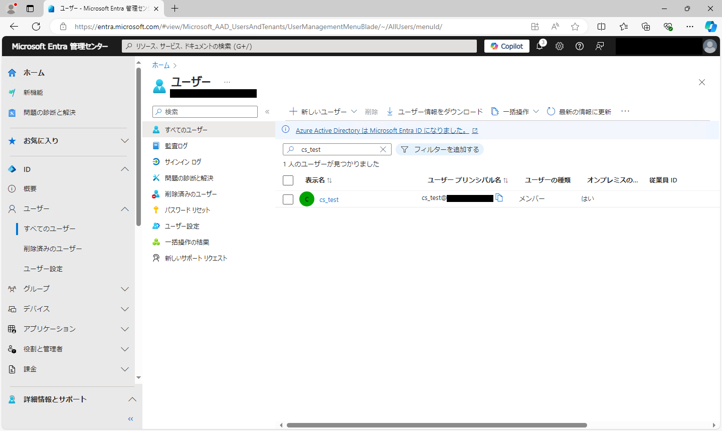722x431 pixels.
Task: Collapse the ID section chevron
Action: click(125, 169)
